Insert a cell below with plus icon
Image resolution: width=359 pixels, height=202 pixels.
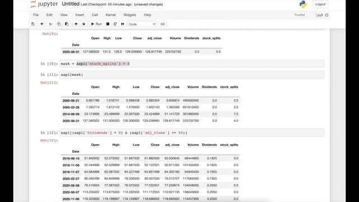(x=42, y=24)
